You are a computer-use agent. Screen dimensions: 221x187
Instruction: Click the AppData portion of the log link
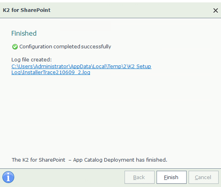[81, 67]
